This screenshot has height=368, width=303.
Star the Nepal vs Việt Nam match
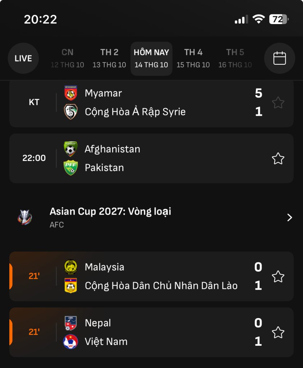(x=278, y=332)
